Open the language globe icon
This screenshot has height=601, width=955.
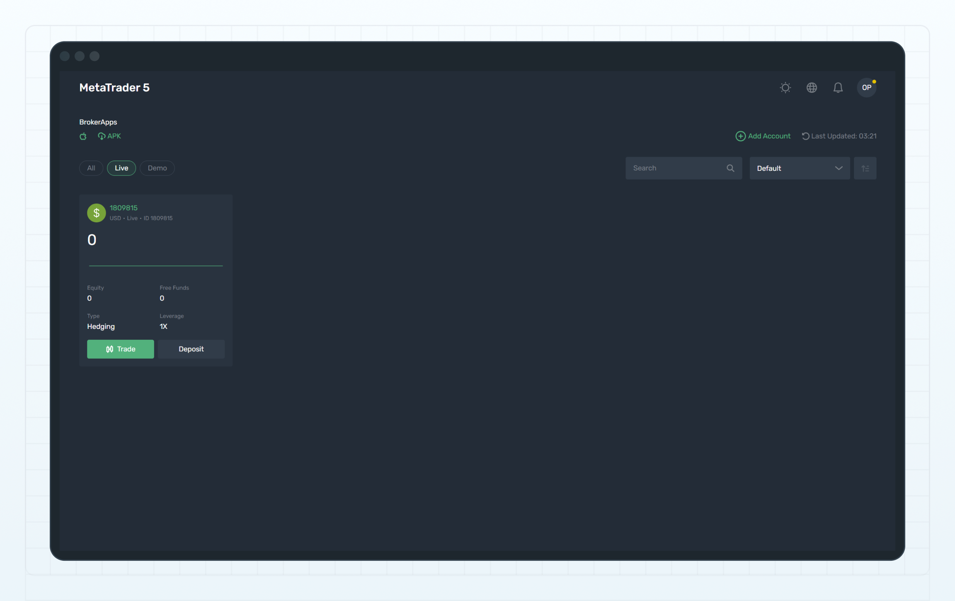click(x=812, y=88)
